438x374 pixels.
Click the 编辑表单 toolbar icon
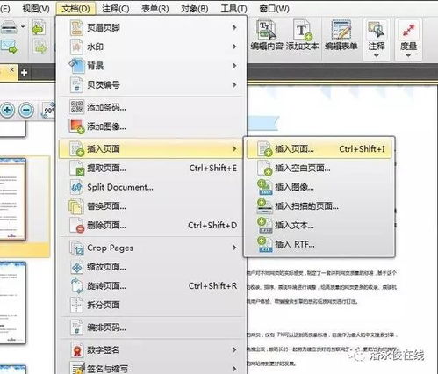341,35
